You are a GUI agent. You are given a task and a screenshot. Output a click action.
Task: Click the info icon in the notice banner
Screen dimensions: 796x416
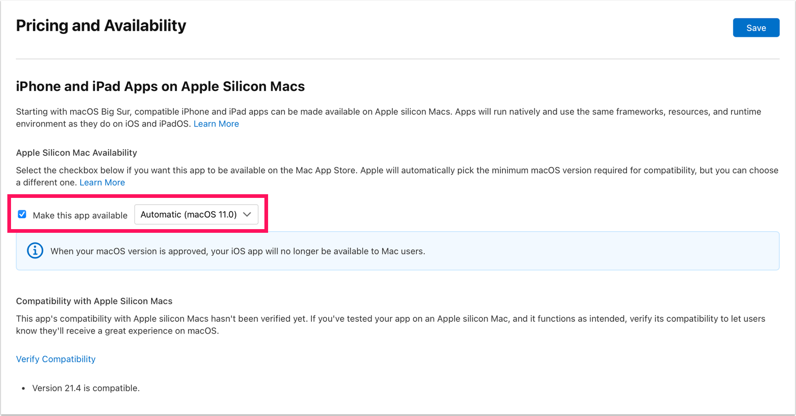click(35, 251)
